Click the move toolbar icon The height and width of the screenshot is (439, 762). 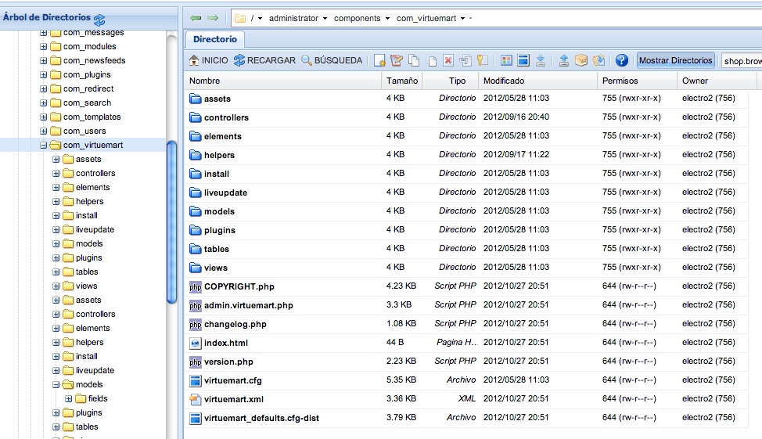[432, 60]
